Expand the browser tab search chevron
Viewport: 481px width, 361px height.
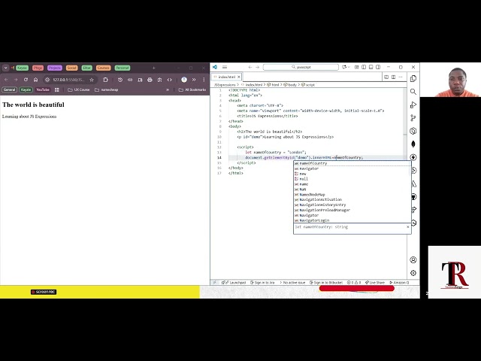(5, 68)
